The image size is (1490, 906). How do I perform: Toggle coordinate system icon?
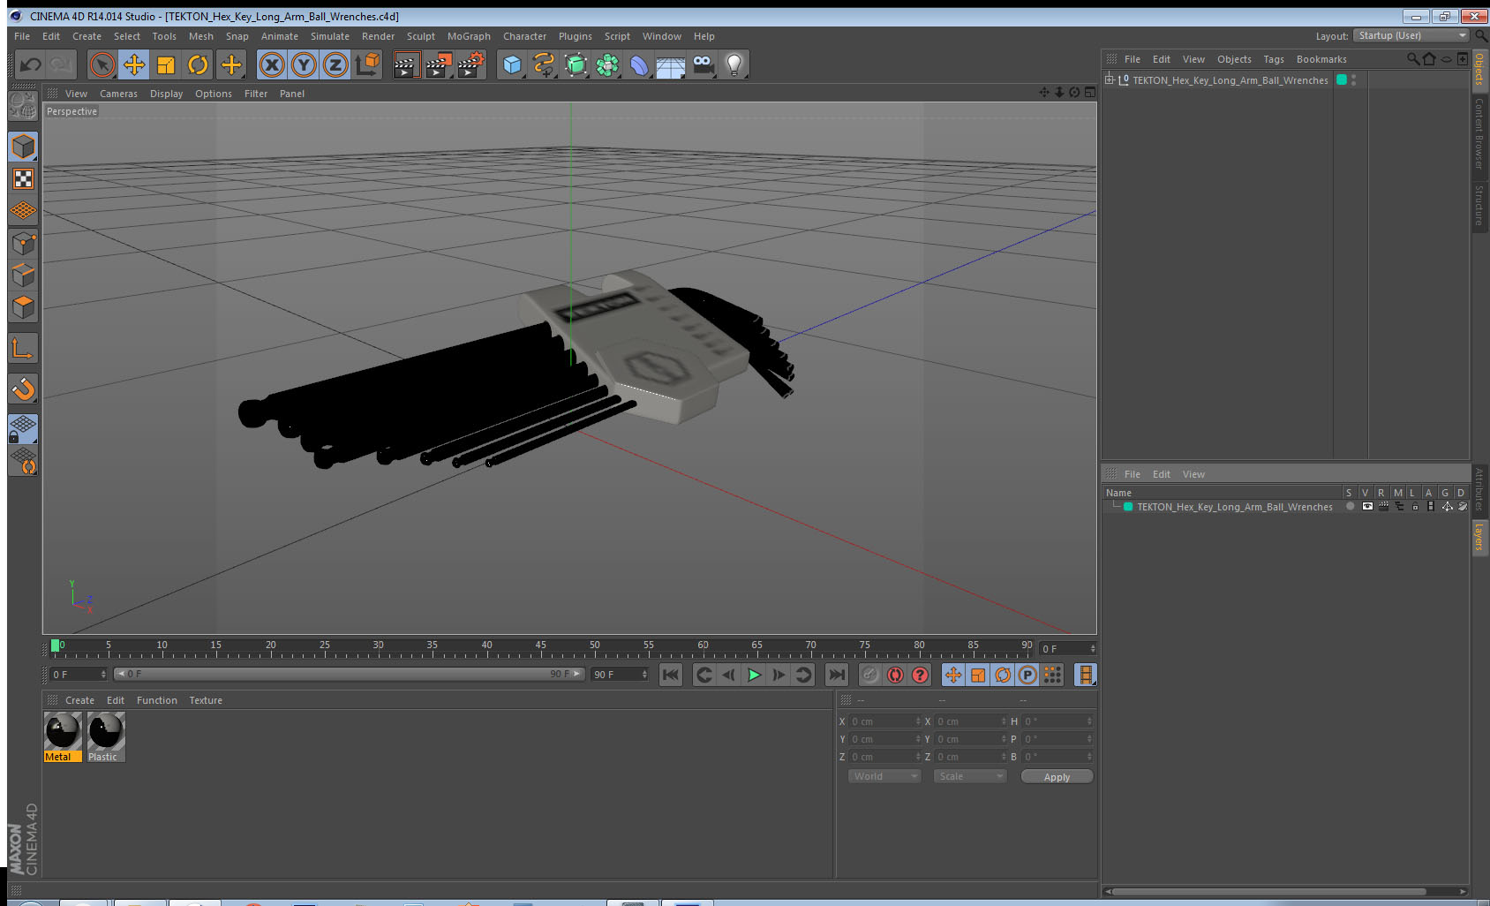pos(367,64)
